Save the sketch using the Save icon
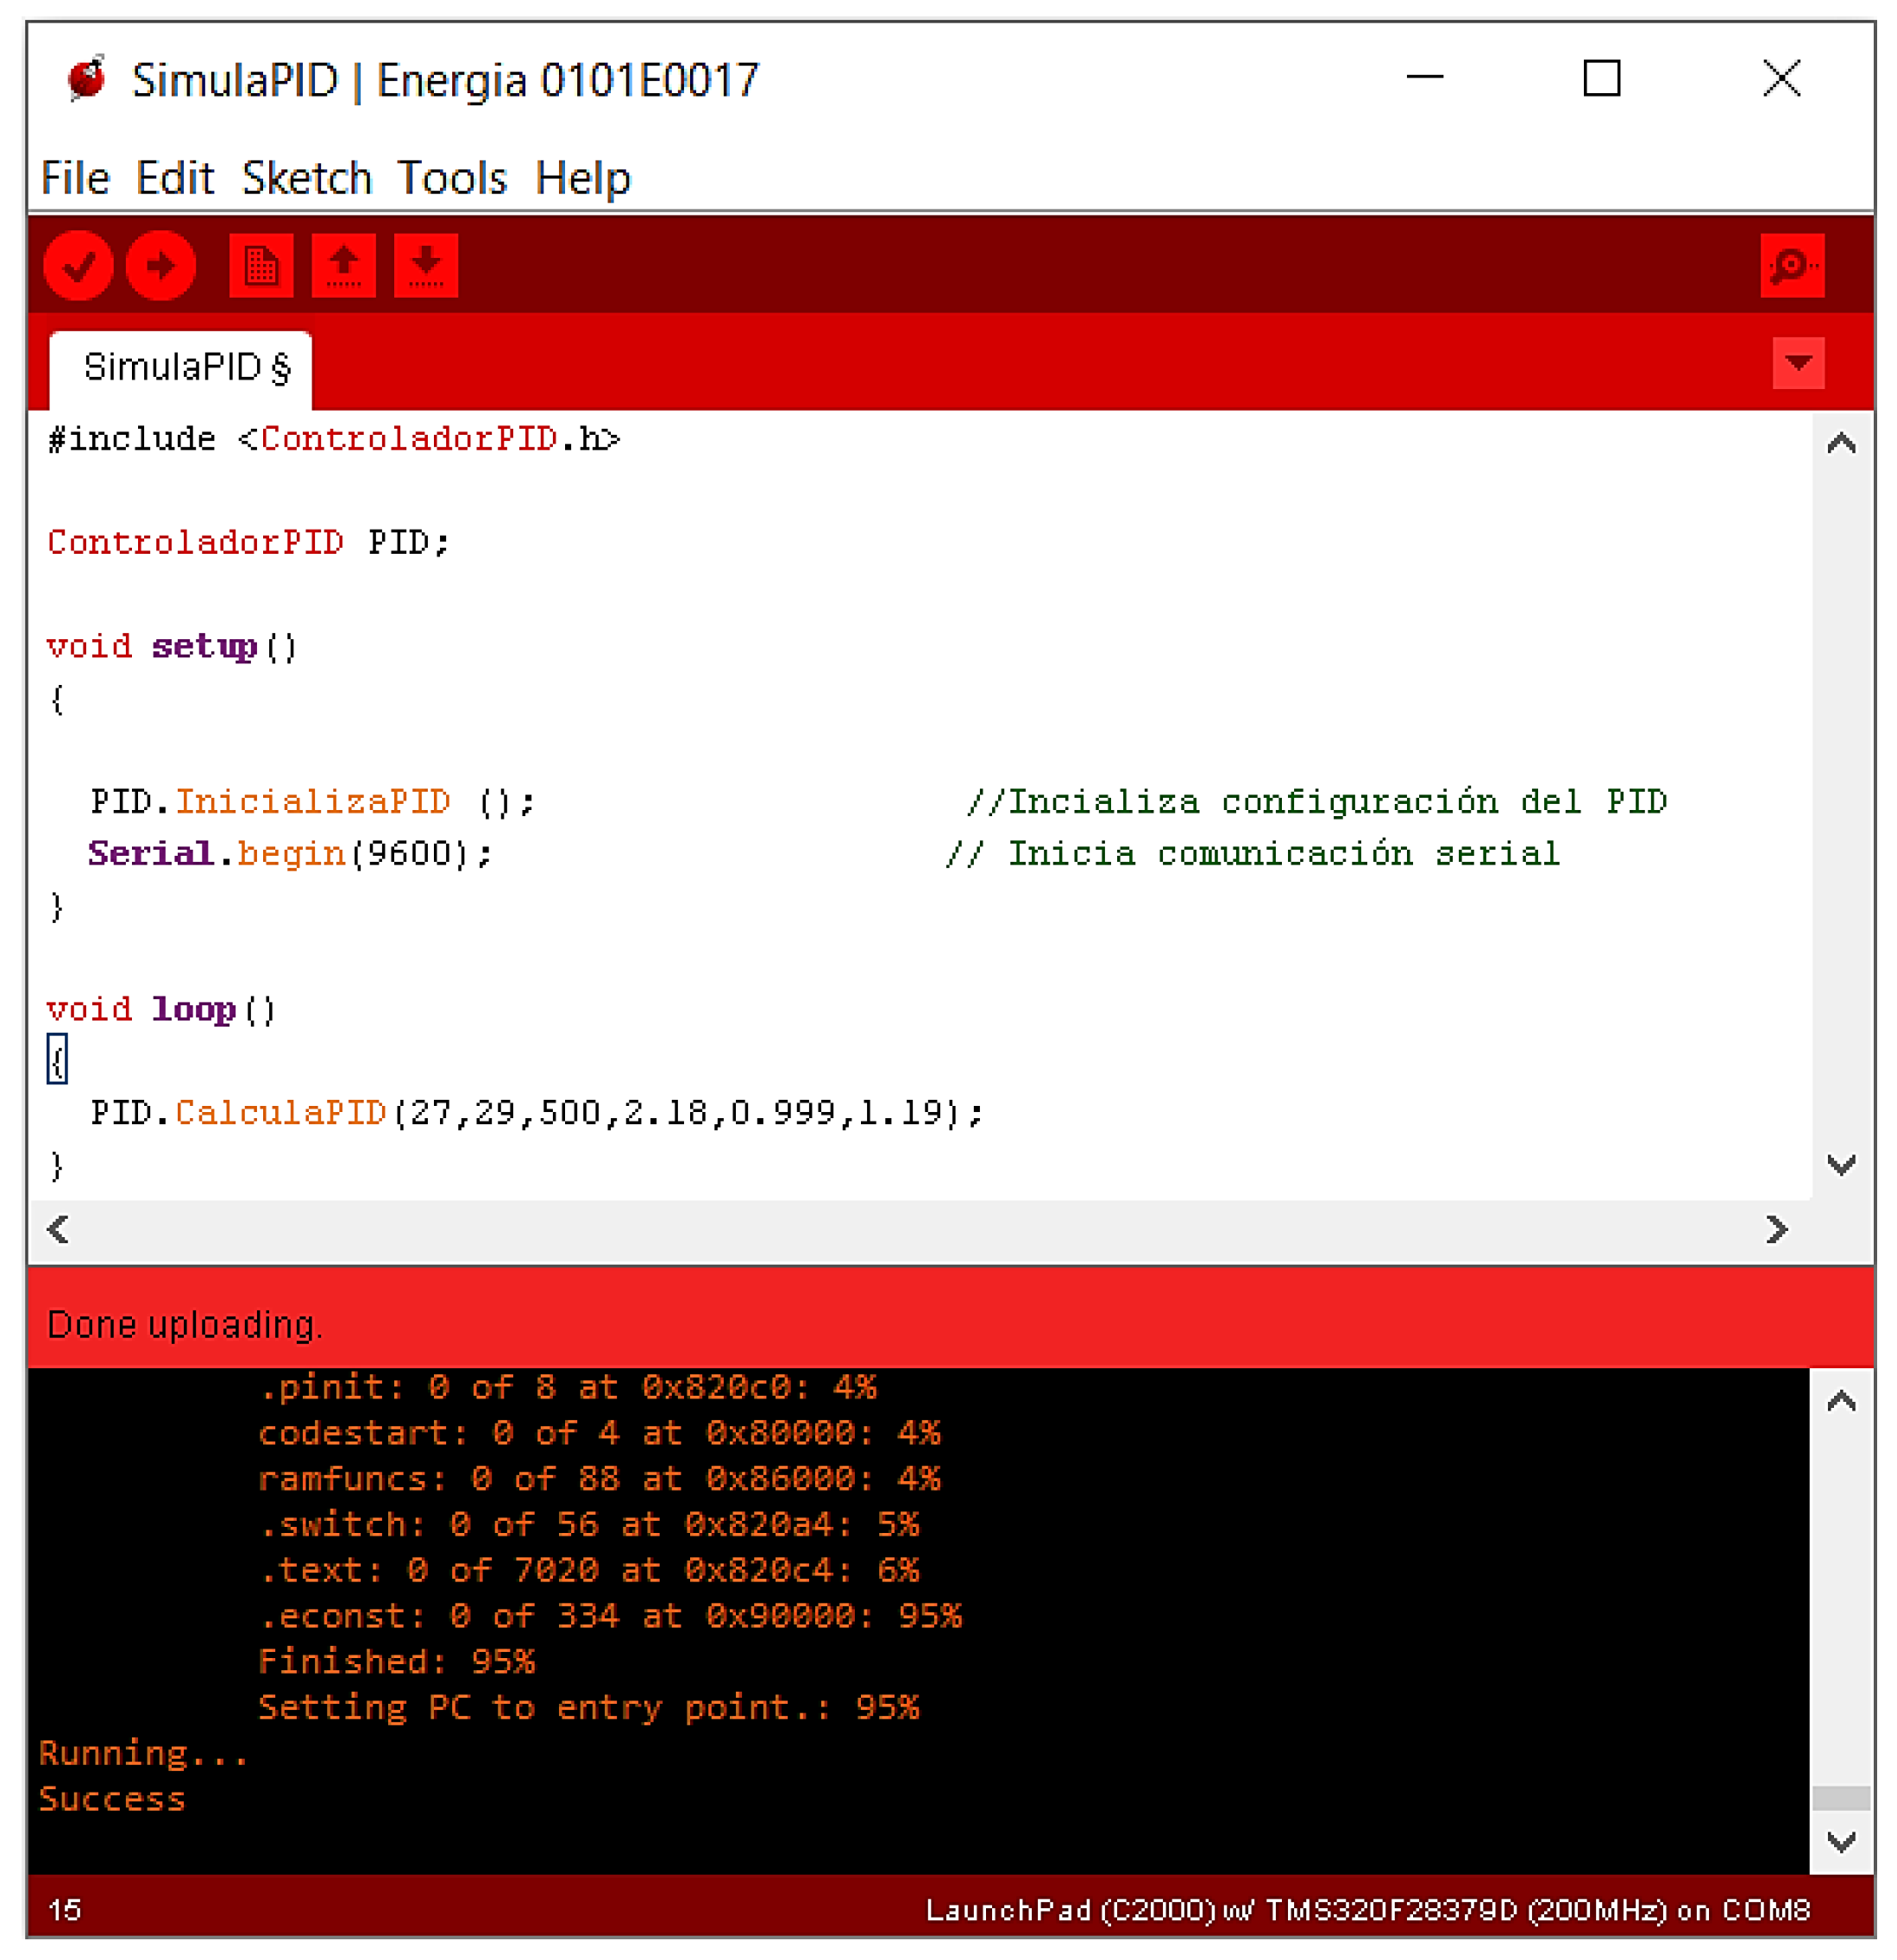Image resolution: width=1897 pixels, height=1960 pixels. point(425,265)
